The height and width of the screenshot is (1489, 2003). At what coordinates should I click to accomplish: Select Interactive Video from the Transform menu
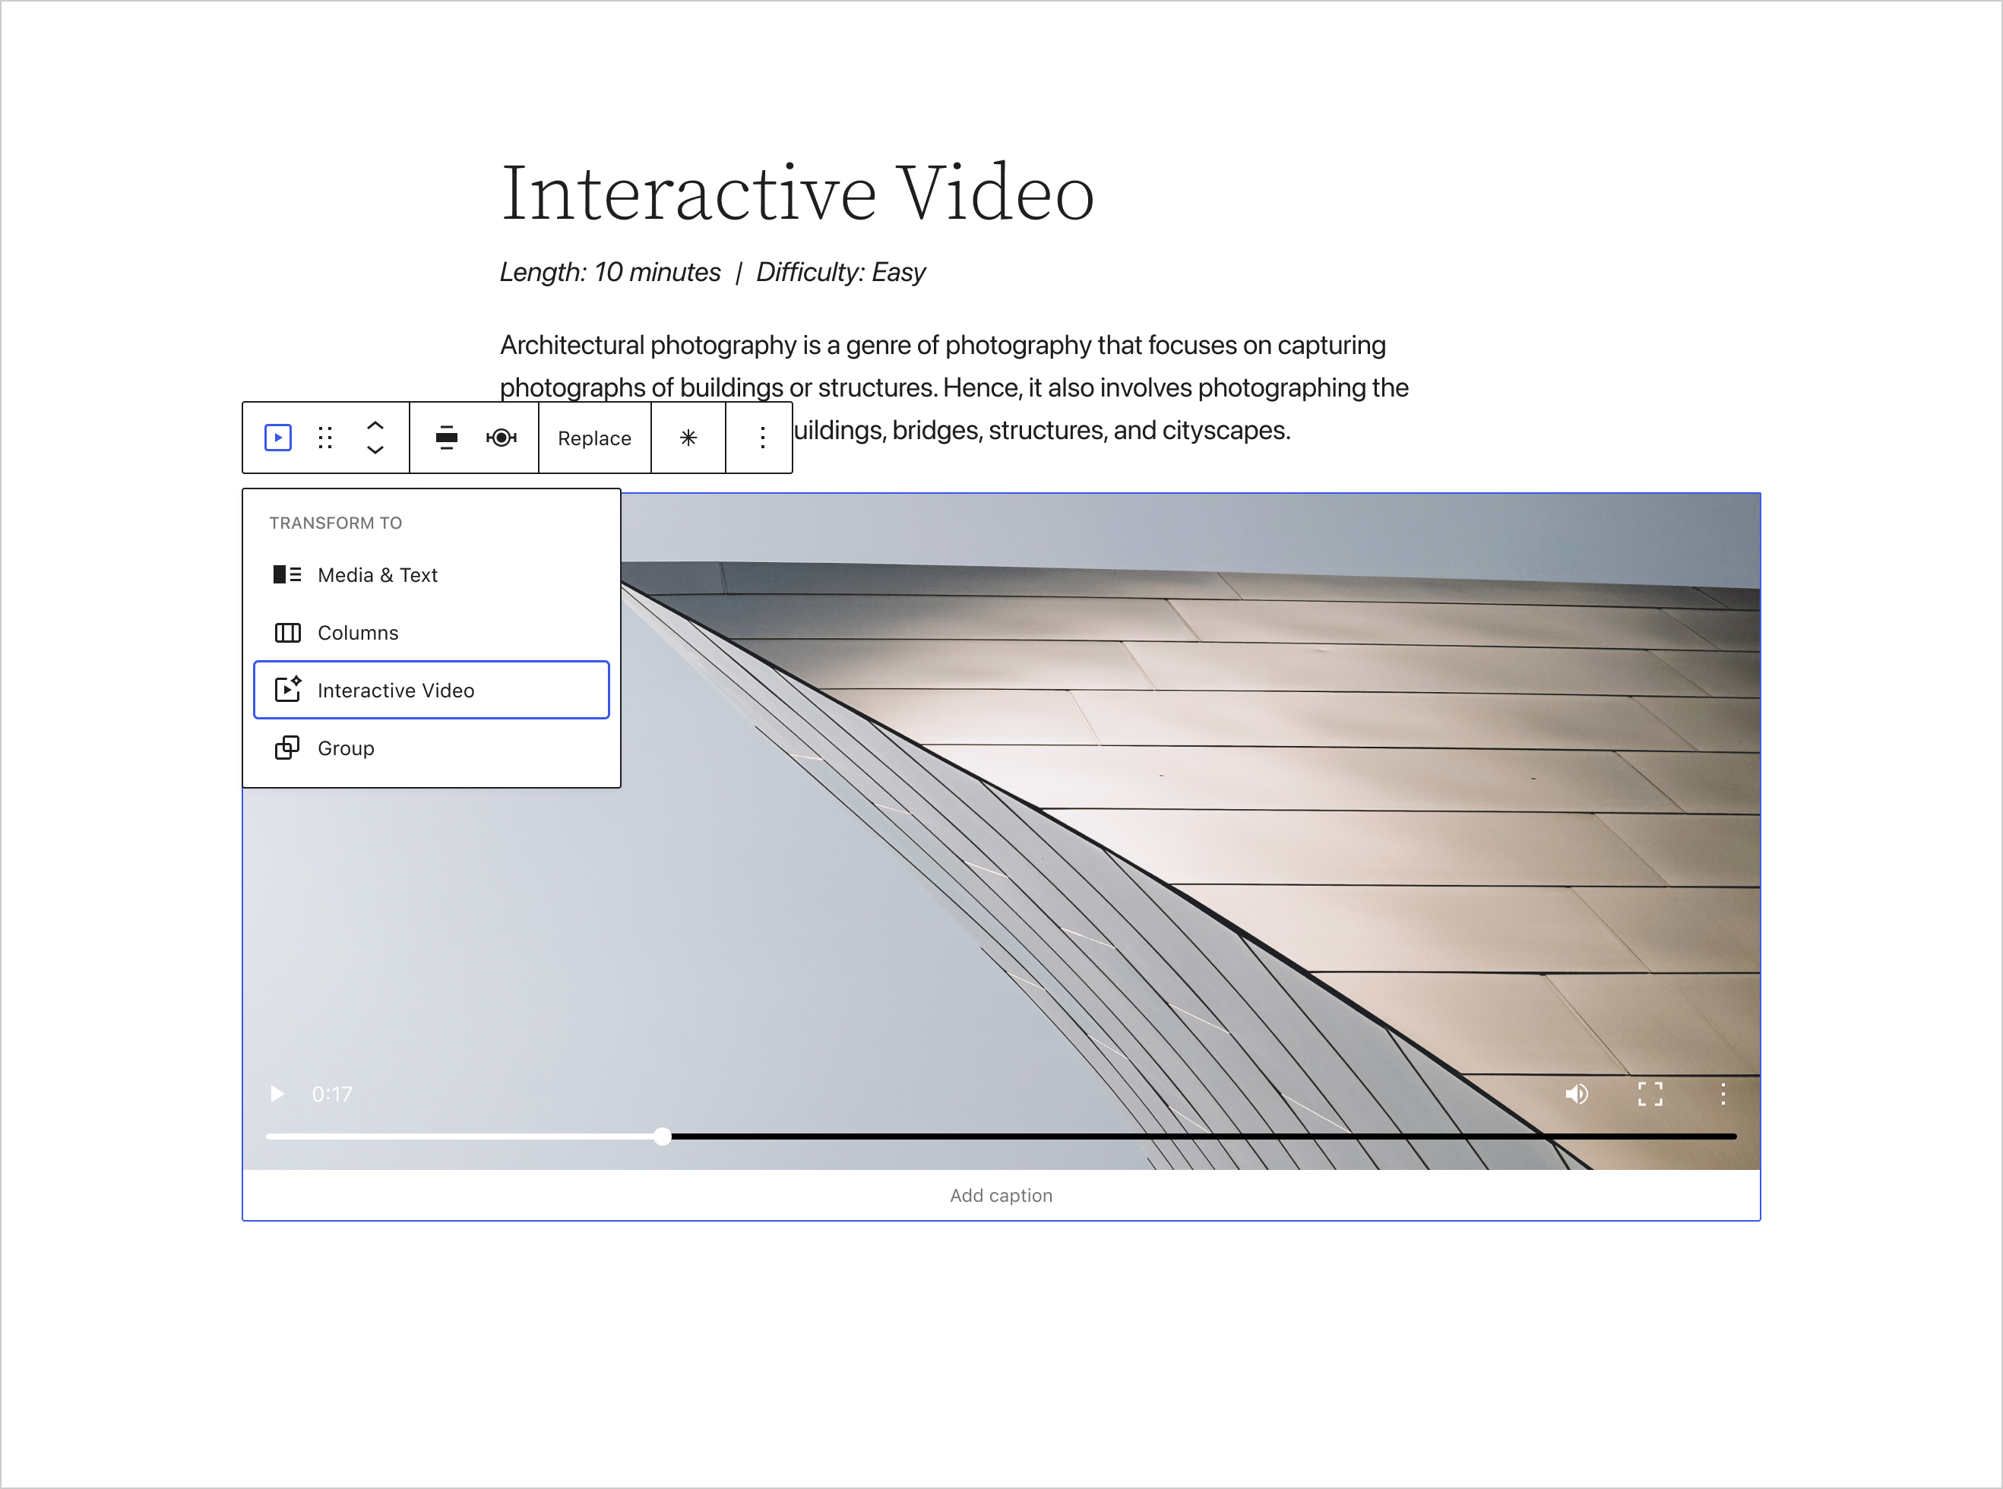click(x=397, y=690)
